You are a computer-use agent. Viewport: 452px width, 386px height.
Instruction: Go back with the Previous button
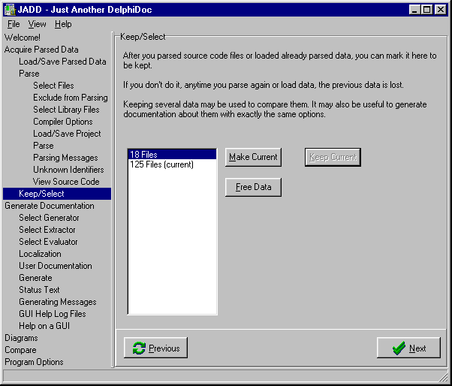pos(155,348)
